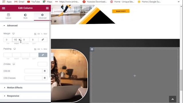Toggle the Padding link values button

[x=43, y=55]
